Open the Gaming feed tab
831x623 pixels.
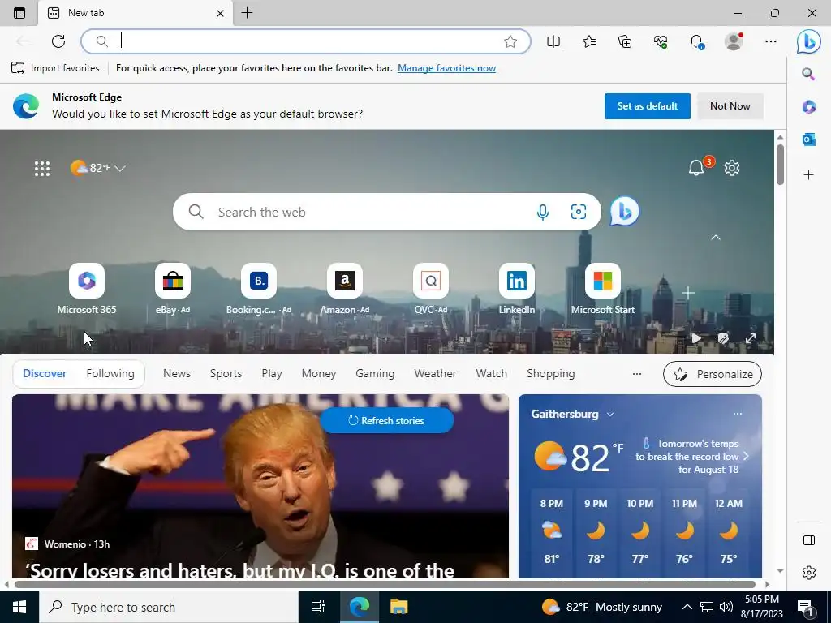375,373
